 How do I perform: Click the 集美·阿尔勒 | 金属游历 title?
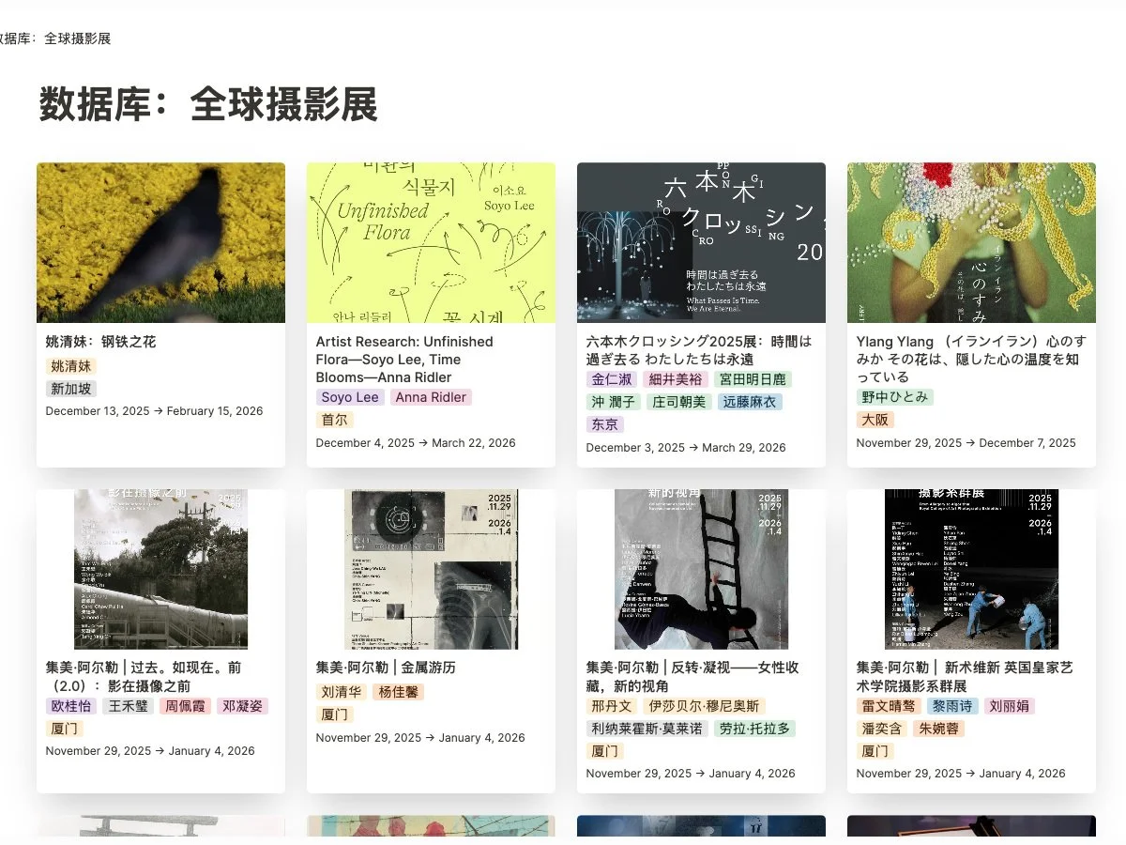coord(386,668)
